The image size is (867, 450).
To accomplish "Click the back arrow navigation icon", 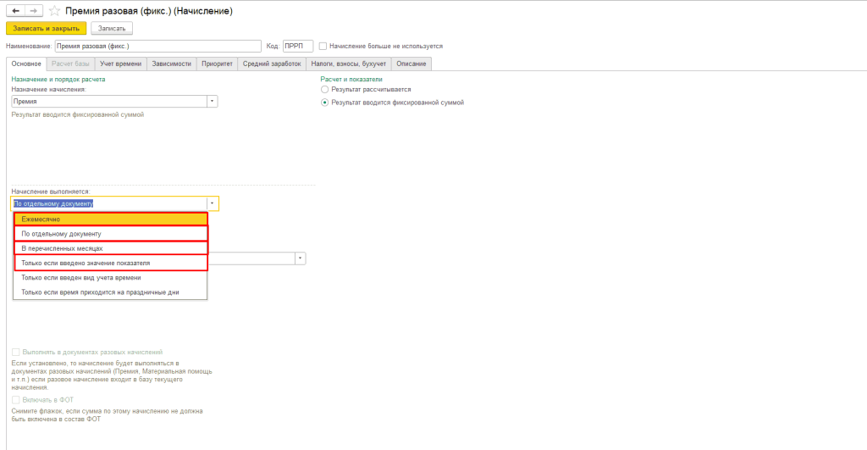I will click(x=14, y=10).
